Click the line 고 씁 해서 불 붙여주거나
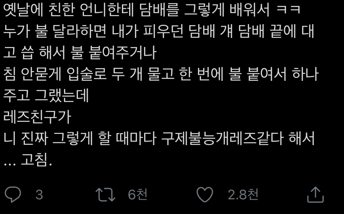344x214 pixels. click(x=80, y=53)
